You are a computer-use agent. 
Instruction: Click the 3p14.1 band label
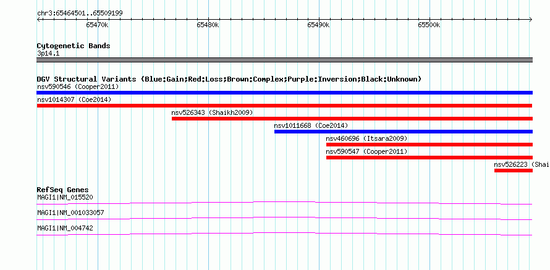pyautogui.click(x=47, y=53)
